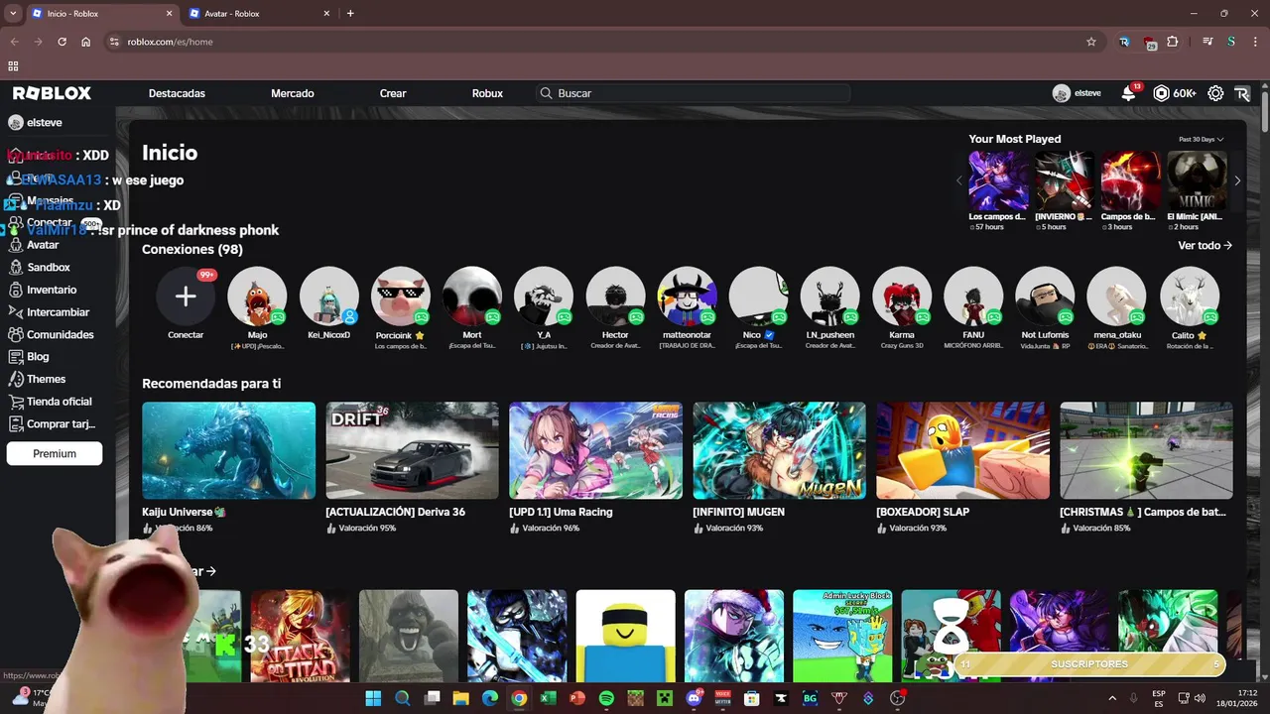
Task: Open Kaiju Universe game thumbnail
Action: [228, 450]
